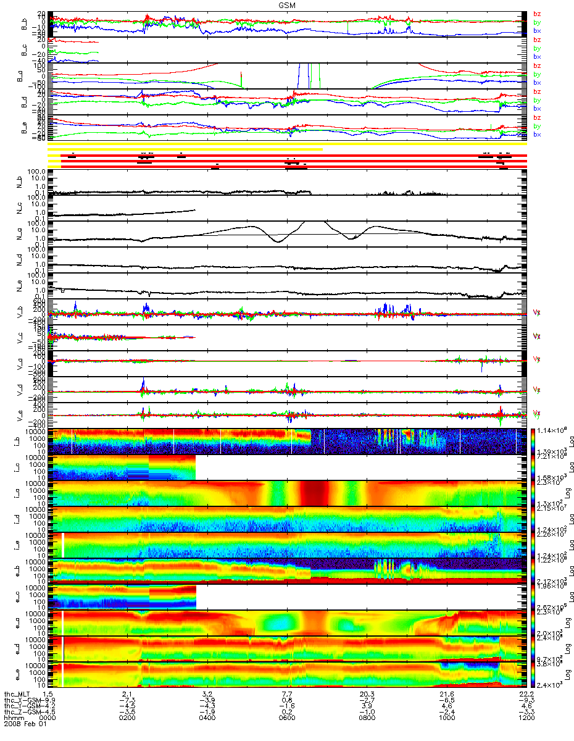Pick the V_c velocity panel label
The height and width of the screenshot is (741, 574).
tap(21, 337)
